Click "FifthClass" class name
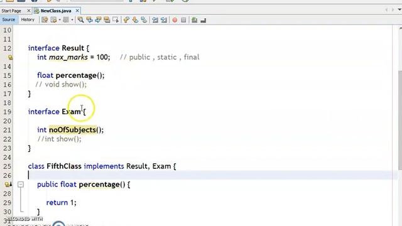The width and height of the screenshot is (402, 226). pyautogui.click(x=64, y=166)
